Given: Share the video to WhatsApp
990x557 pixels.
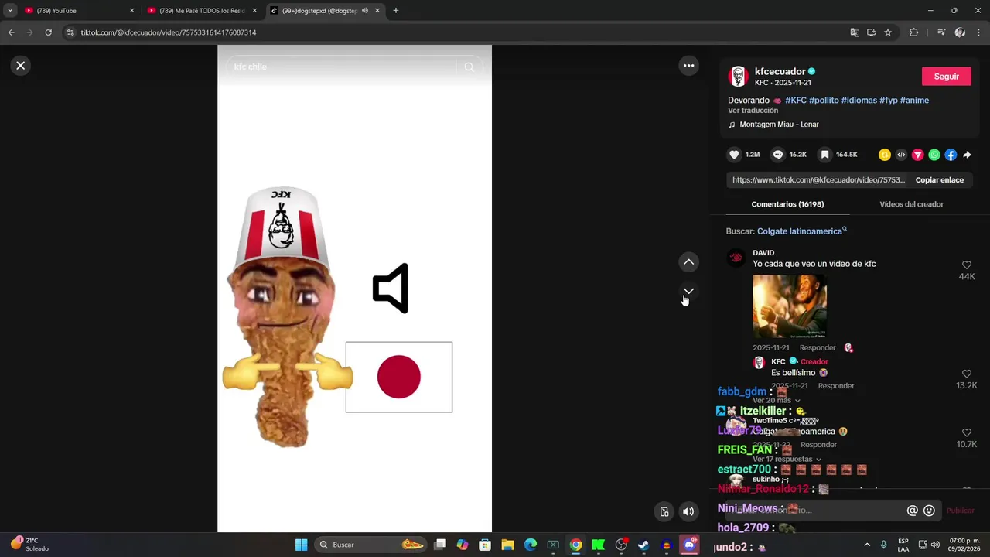Looking at the screenshot, I should coord(934,155).
